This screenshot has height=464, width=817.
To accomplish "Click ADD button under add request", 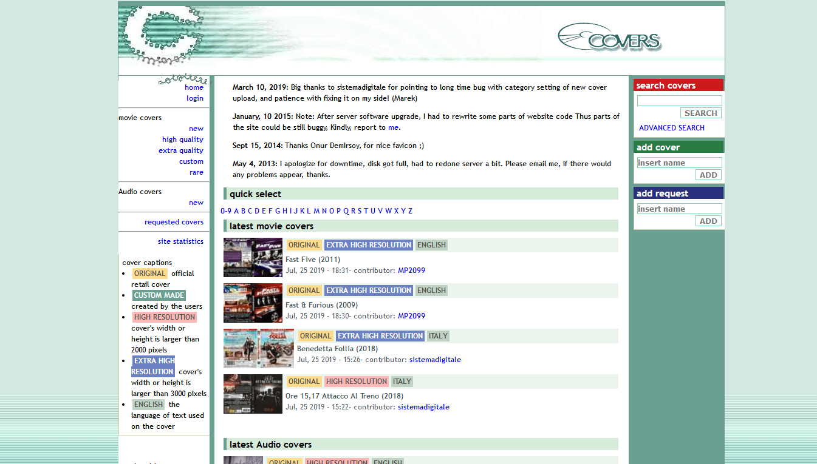I will (x=708, y=221).
